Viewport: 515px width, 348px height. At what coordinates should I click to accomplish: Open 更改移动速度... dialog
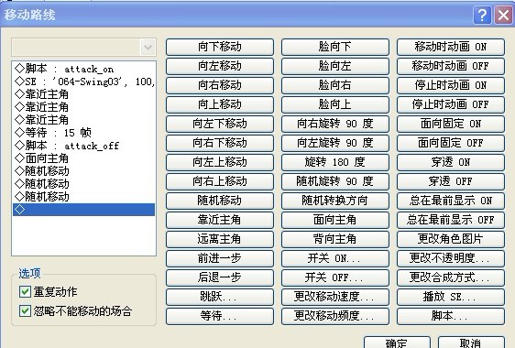[335, 297]
